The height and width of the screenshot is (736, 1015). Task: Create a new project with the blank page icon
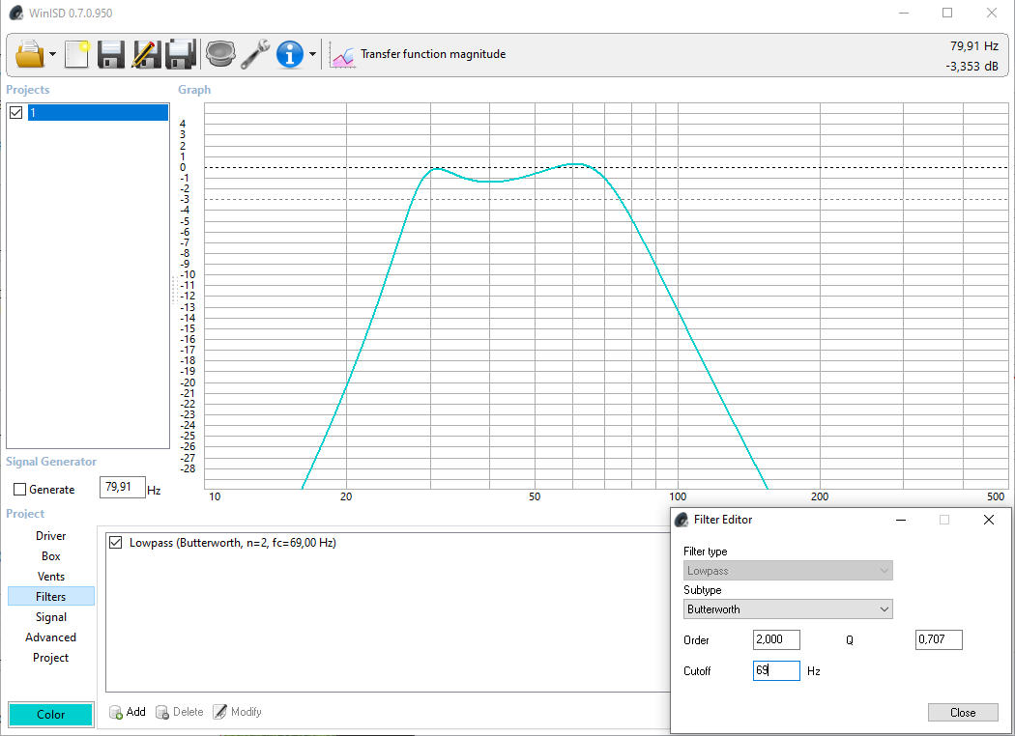pyautogui.click(x=76, y=54)
